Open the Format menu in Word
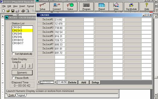The height and width of the screenshot is (99, 158). tap(30, 6)
